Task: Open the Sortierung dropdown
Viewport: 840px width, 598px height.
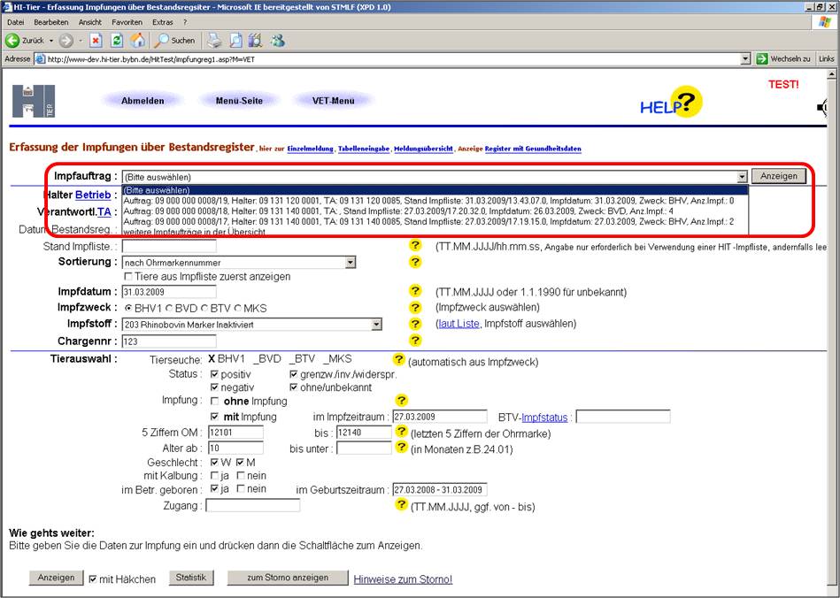Action: [351, 263]
